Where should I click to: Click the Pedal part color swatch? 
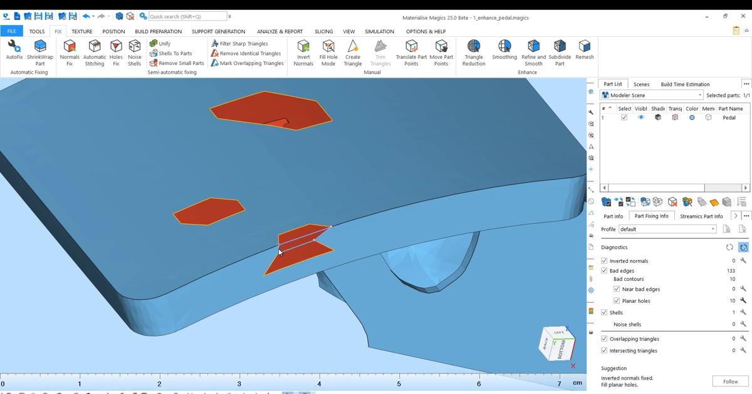[691, 117]
